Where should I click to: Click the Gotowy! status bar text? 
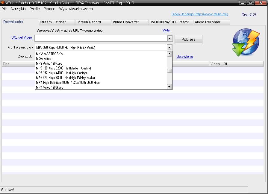pos(7,190)
